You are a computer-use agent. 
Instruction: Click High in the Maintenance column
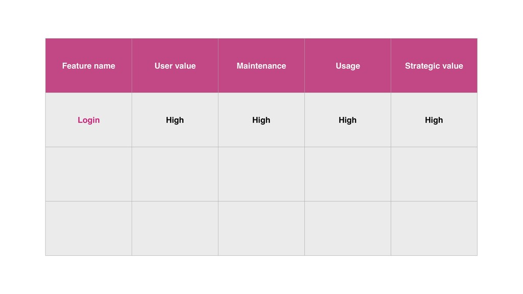pyautogui.click(x=261, y=120)
